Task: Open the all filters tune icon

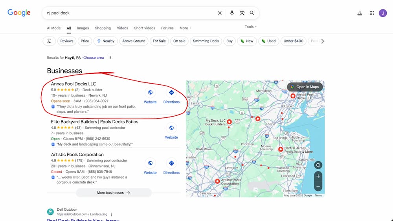Action: (49, 41)
